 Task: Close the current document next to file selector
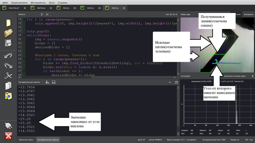tap(47, 14)
